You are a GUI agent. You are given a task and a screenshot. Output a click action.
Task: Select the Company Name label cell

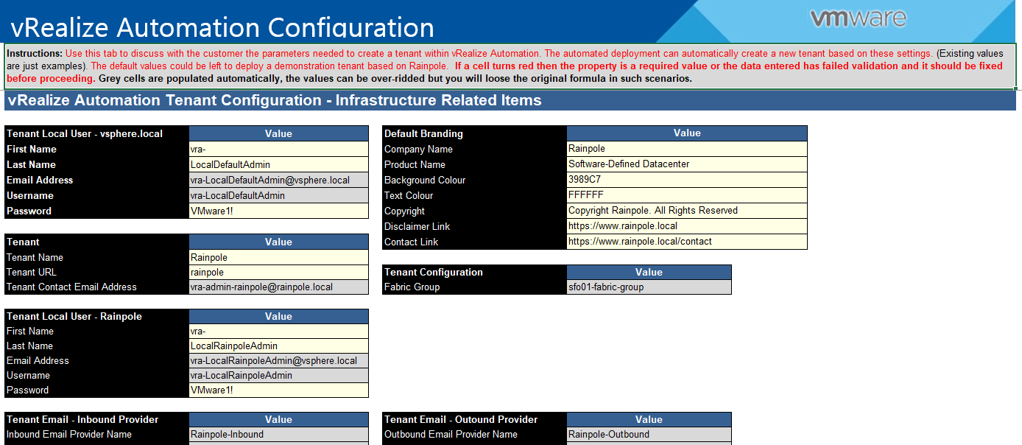(x=475, y=149)
